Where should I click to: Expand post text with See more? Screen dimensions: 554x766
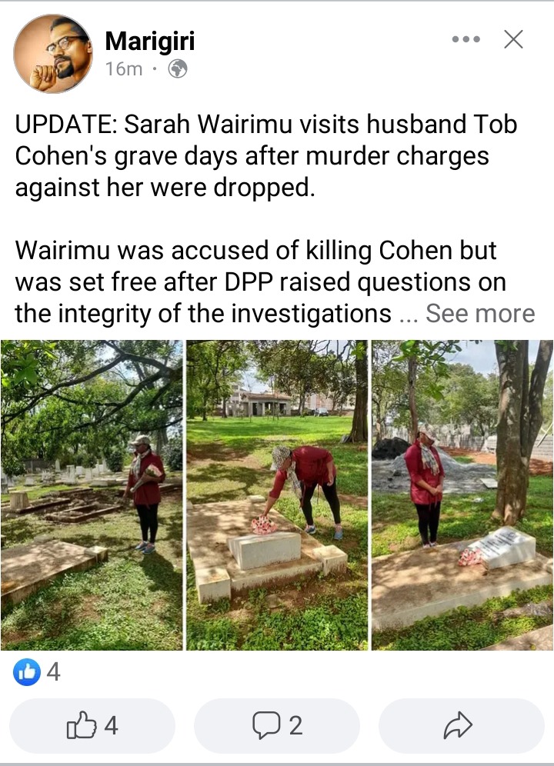pyautogui.click(x=480, y=313)
